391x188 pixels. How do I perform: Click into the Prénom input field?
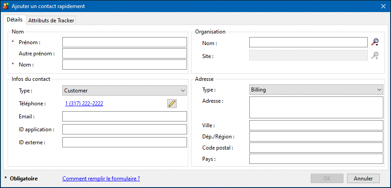pyautogui.click(x=124, y=42)
